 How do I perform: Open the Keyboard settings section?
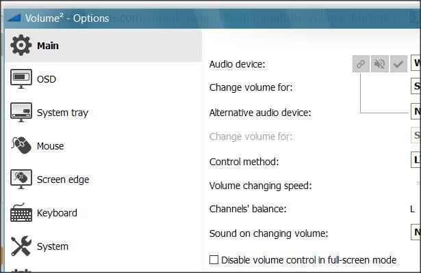(x=103, y=213)
